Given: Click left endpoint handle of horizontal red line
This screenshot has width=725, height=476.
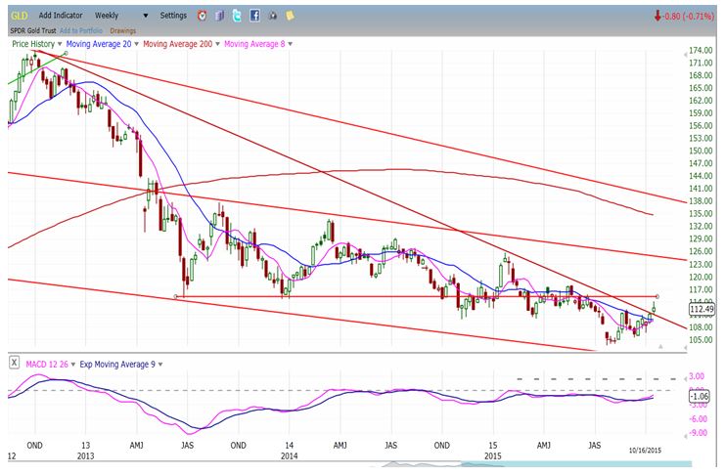Looking at the screenshot, I should tap(176, 297).
